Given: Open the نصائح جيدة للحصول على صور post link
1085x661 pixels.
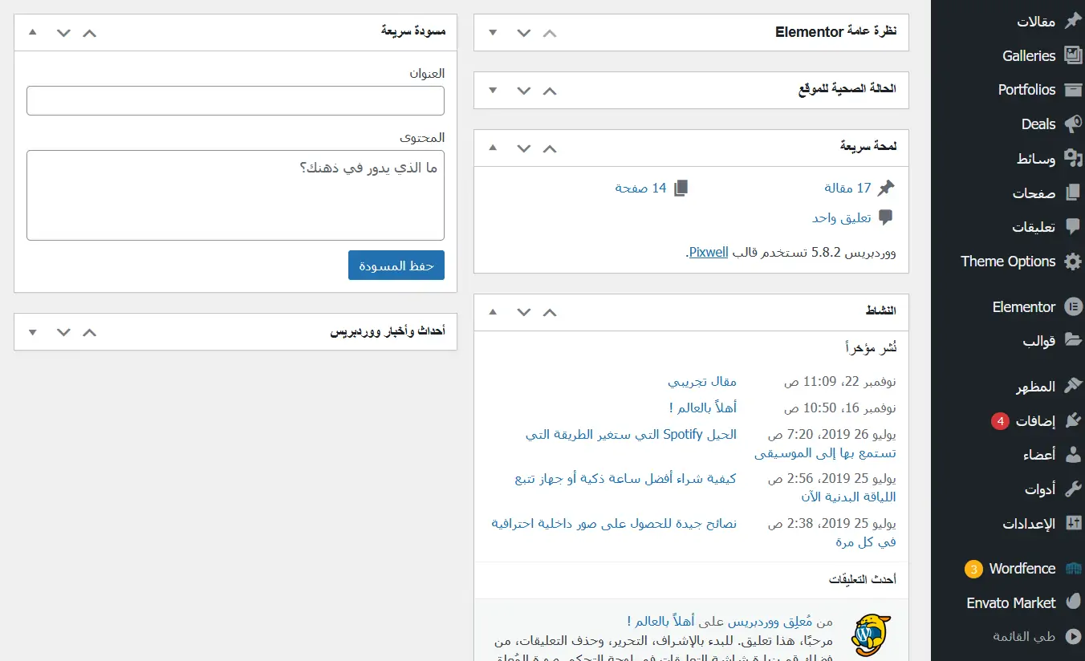Looking at the screenshot, I should pos(614,523).
